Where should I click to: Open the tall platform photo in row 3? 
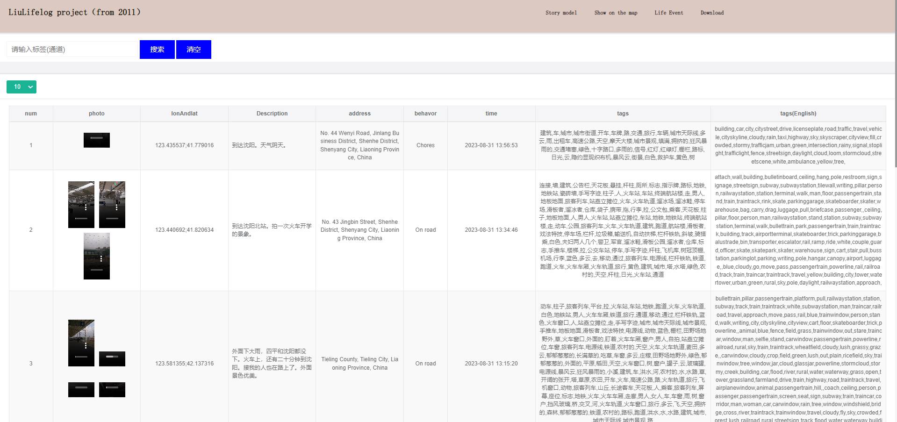pyautogui.click(x=81, y=343)
